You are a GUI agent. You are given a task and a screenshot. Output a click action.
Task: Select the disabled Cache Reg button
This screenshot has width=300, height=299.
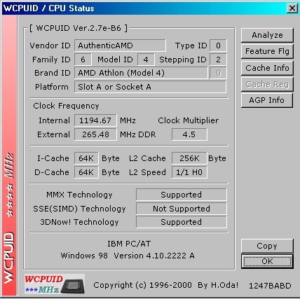pyautogui.click(x=267, y=84)
